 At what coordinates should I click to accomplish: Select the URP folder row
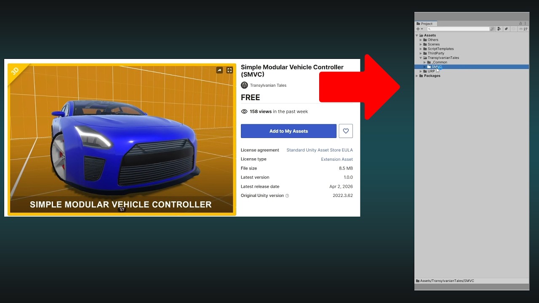tap(472, 71)
